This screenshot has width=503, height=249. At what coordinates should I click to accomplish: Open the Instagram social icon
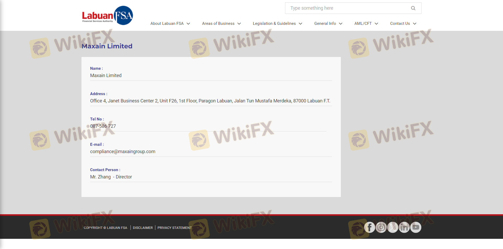click(x=381, y=227)
